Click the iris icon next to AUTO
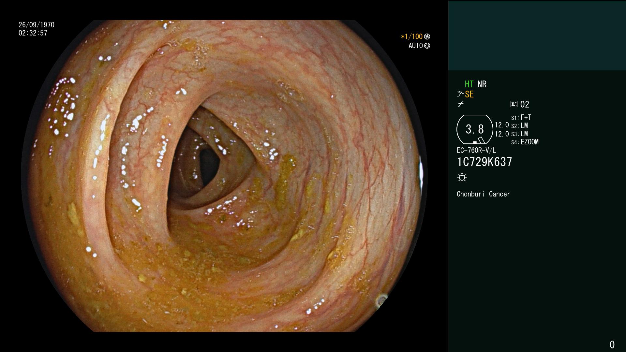626x352 pixels. click(427, 46)
